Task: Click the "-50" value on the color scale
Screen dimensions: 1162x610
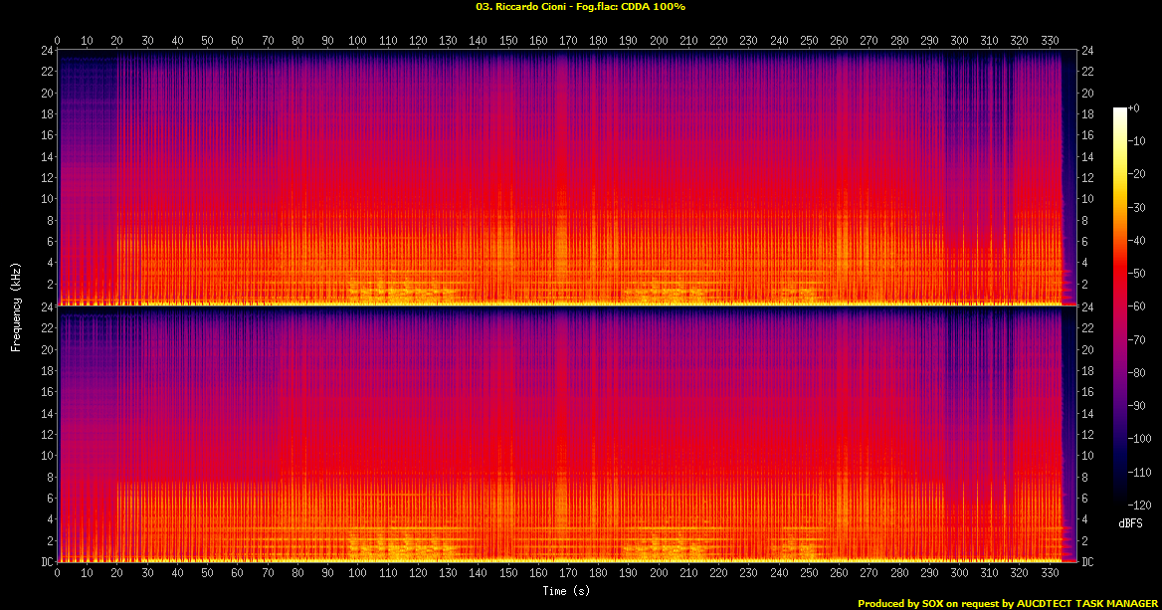Action: click(x=1137, y=274)
